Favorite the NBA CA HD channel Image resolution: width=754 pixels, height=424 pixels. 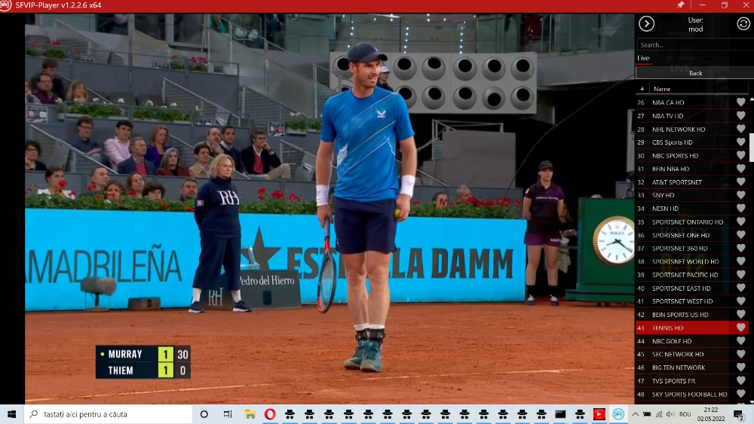740,102
